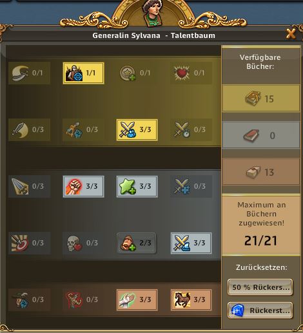Viewport: 303px width, 333px height.
Task: Select the golden books counter showing 15
Action: tap(261, 99)
